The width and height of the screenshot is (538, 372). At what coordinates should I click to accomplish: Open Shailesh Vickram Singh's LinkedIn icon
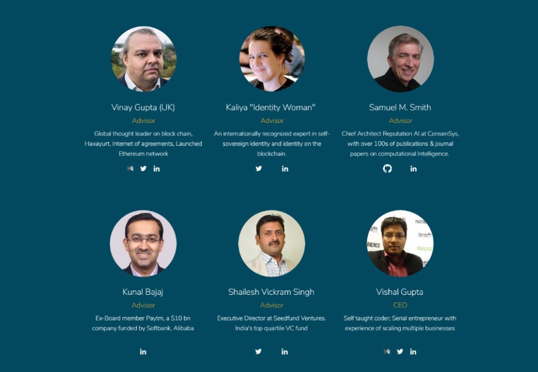pos(285,352)
